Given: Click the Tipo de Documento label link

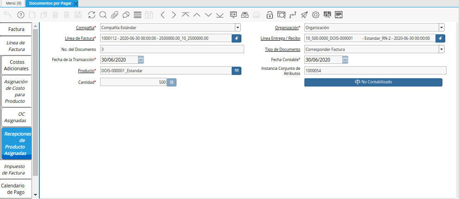Looking at the screenshot, I should tap(283, 49).
